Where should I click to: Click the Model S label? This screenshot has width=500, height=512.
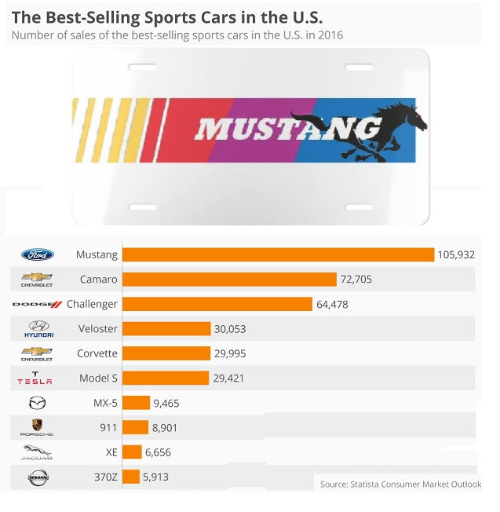(x=98, y=379)
